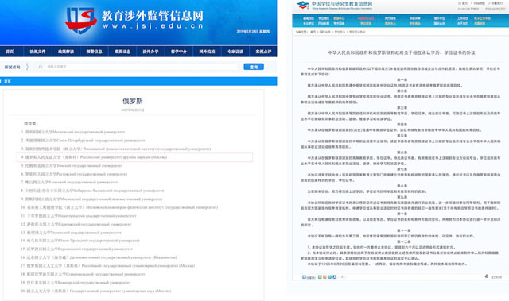Click the dark blue share icon in the share row
509x301 pixels.
pos(334,276)
